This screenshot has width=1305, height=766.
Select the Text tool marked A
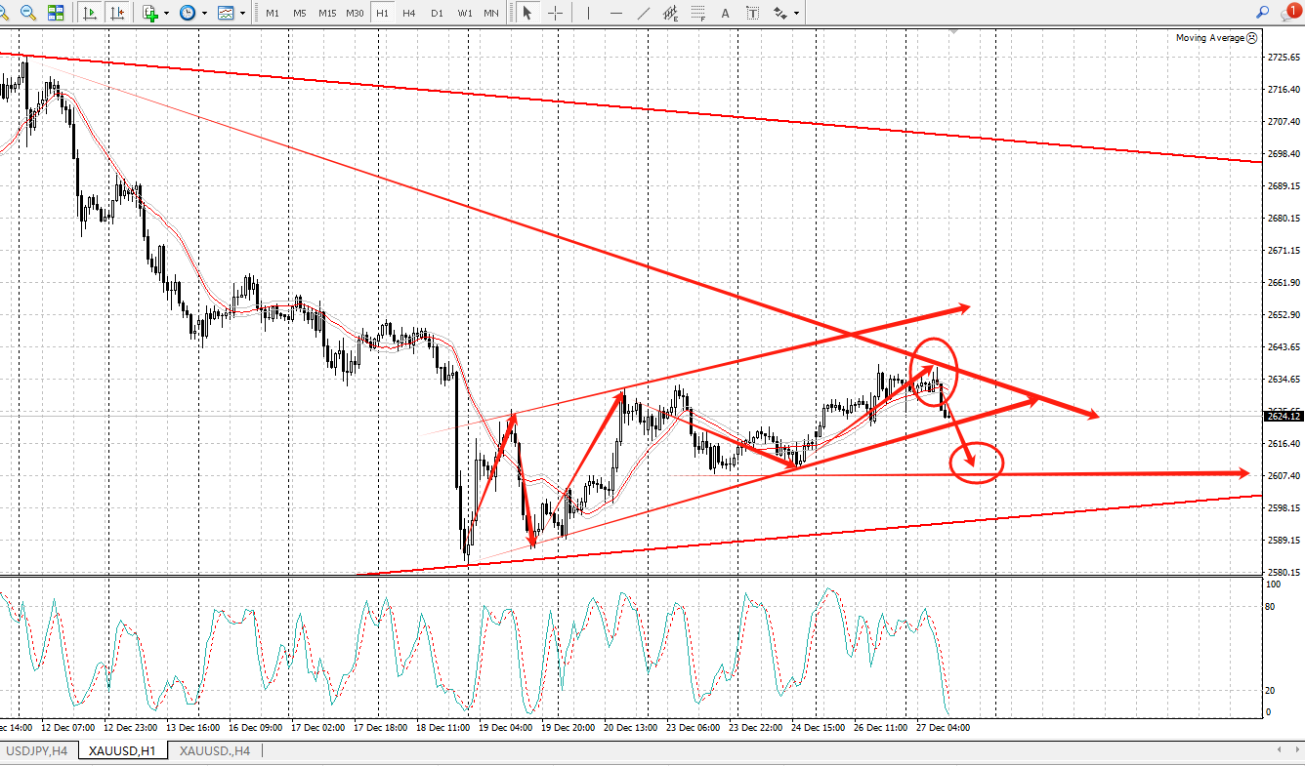[x=725, y=13]
